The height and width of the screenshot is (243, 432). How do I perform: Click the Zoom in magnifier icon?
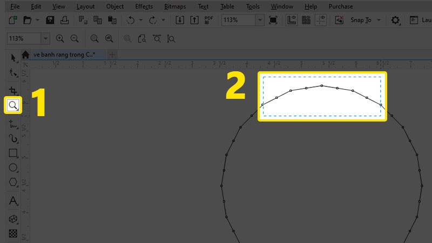[60, 39]
